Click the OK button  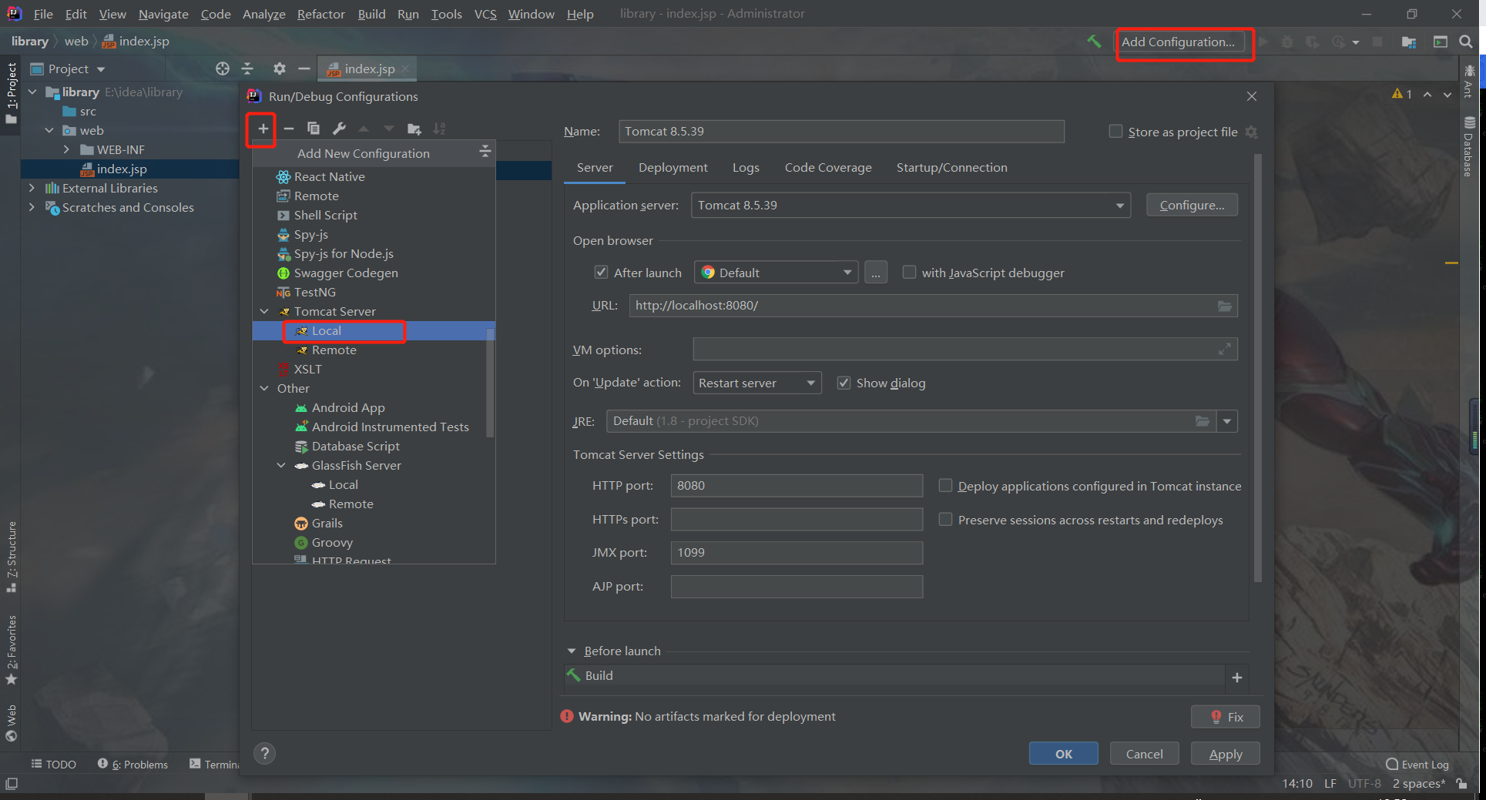pyautogui.click(x=1063, y=754)
